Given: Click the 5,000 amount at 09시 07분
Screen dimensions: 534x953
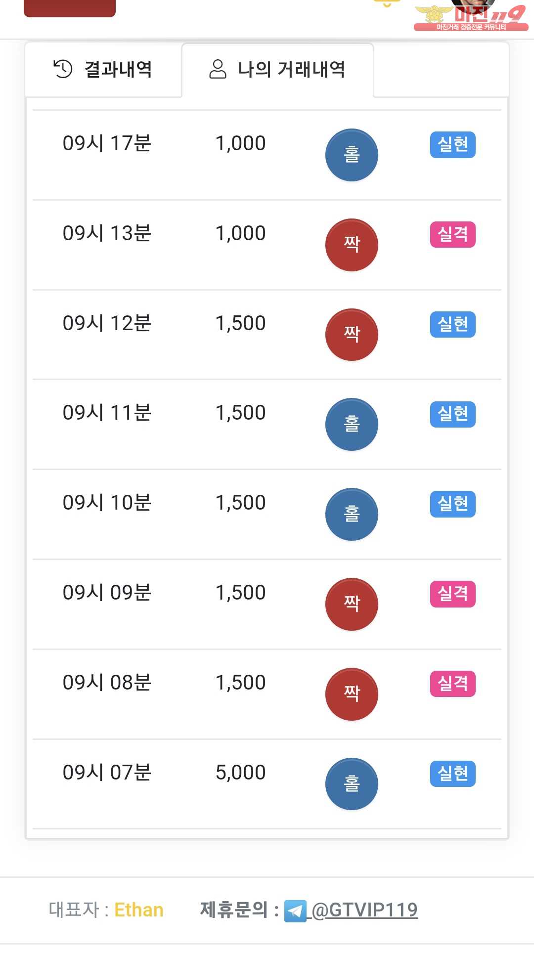Looking at the screenshot, I should (241, 773).
